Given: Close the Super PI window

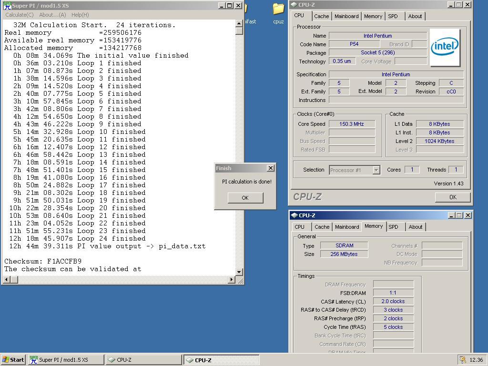Looking at the screenshot, I should click(x=238, y=5).
